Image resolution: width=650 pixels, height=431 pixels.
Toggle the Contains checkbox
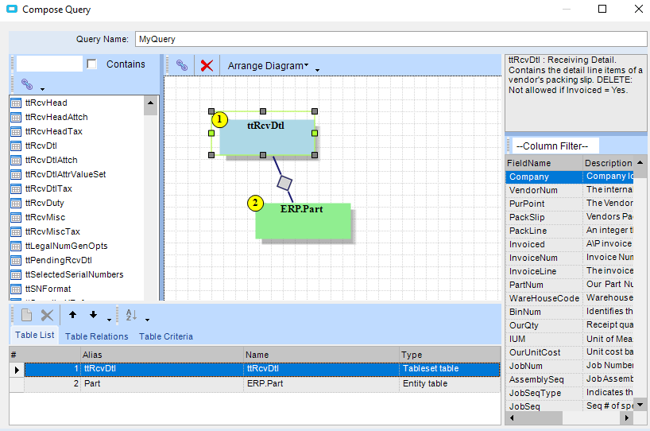92,64
